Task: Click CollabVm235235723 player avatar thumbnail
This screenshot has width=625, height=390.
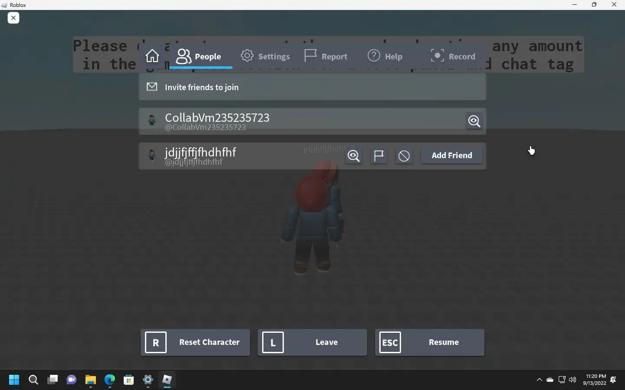Action: click(x=152, y=121)
